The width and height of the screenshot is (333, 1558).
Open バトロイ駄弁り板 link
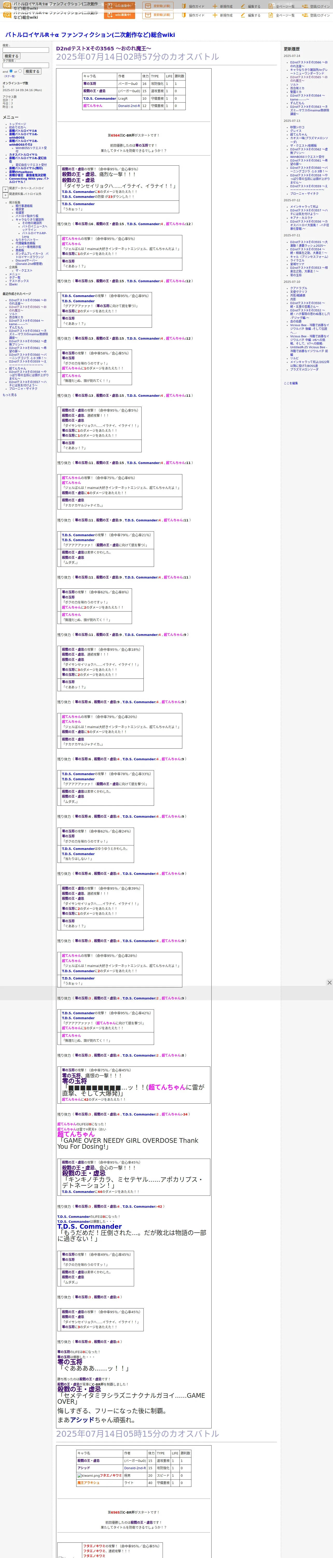tap(27, 216)
